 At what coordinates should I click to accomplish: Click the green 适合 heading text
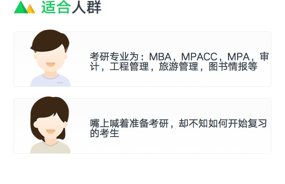tap(56, 7)
